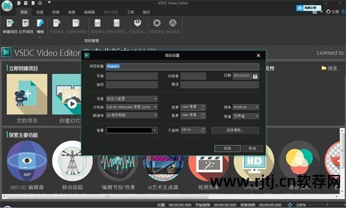Increase the 不透明 opacity stepper
The image size is (346, 208).
pos(203,129)
